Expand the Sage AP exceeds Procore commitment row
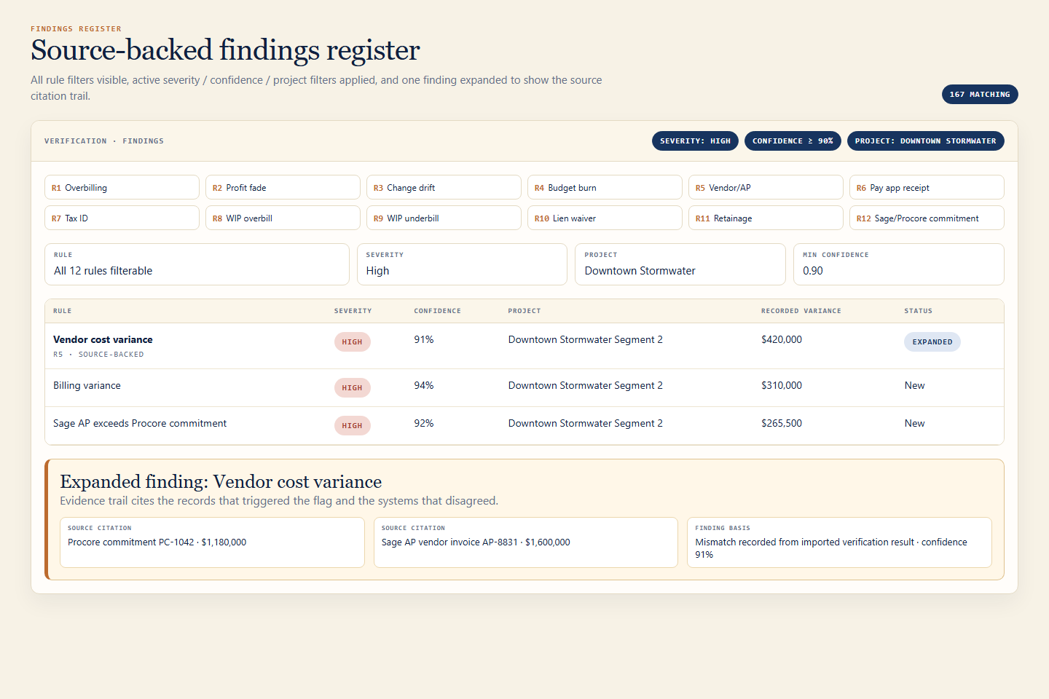Screen dimensions: 1049x699 point(524,425)
